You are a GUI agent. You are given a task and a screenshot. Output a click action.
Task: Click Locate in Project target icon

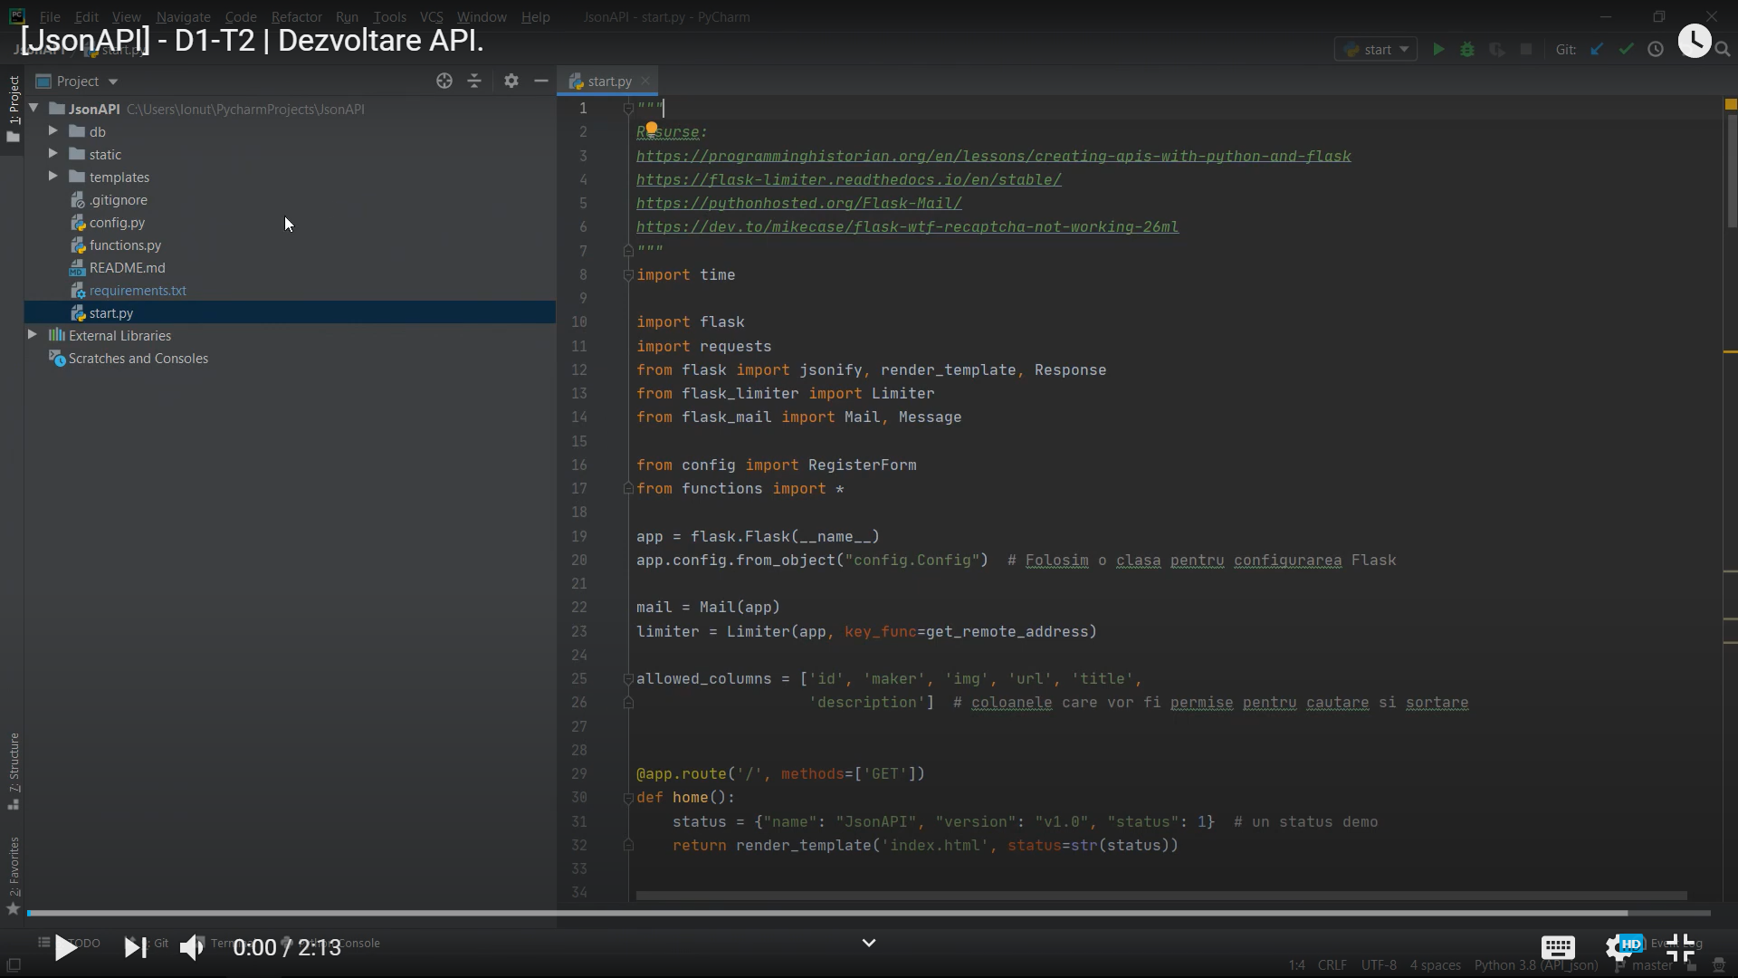coord(444,81)
